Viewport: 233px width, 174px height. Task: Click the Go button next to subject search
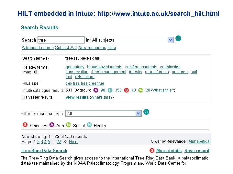point(178,38)
